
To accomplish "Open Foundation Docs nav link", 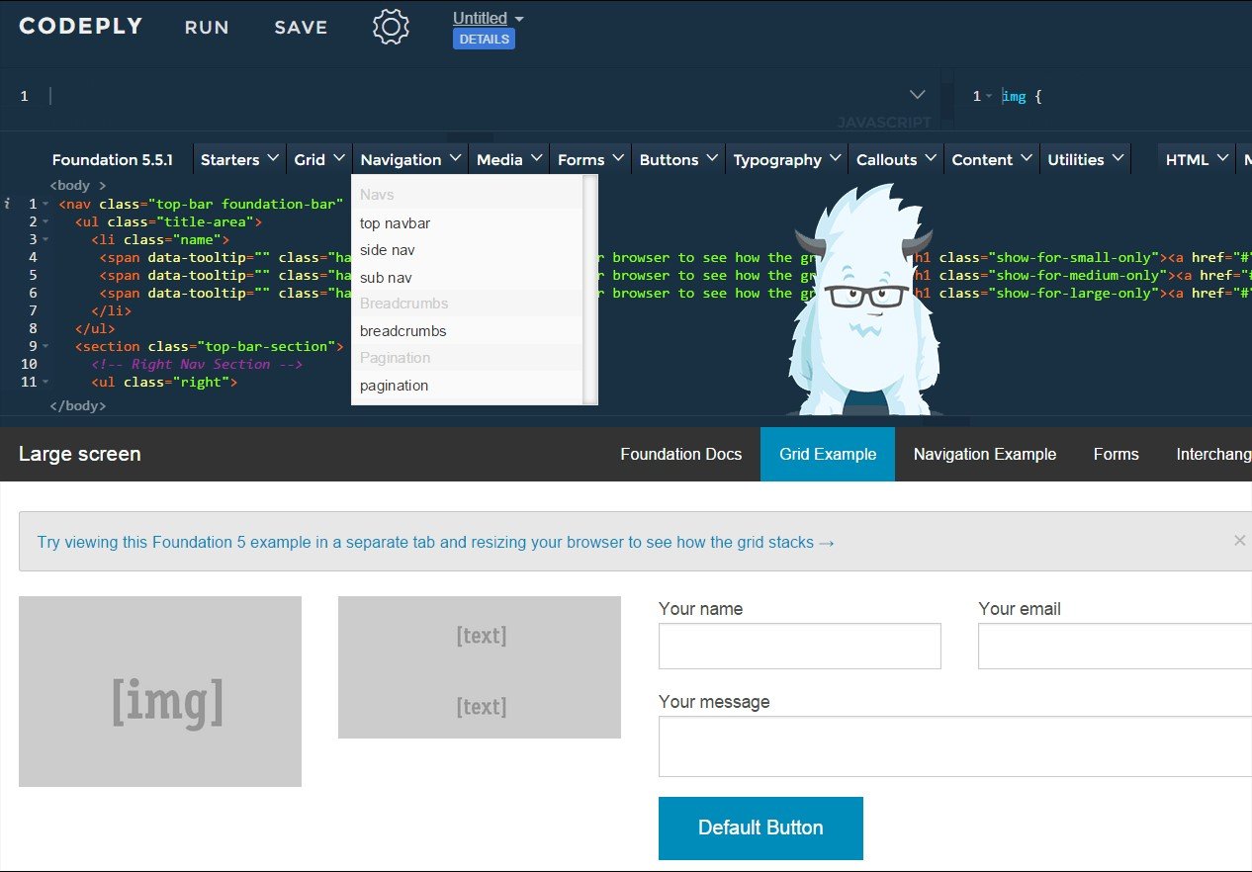I will point(680,455).
